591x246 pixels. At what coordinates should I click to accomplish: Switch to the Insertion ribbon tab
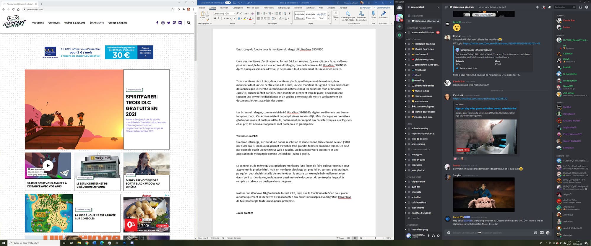(224, 8)
